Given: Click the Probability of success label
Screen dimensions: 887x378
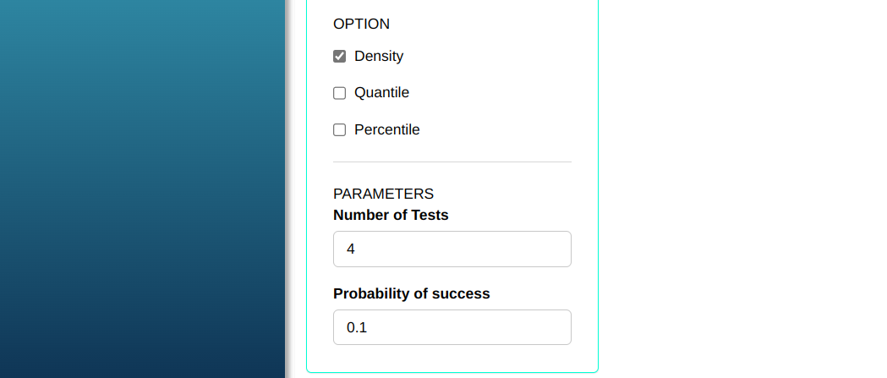Looking at the screenshot, I should pos(412,294).
